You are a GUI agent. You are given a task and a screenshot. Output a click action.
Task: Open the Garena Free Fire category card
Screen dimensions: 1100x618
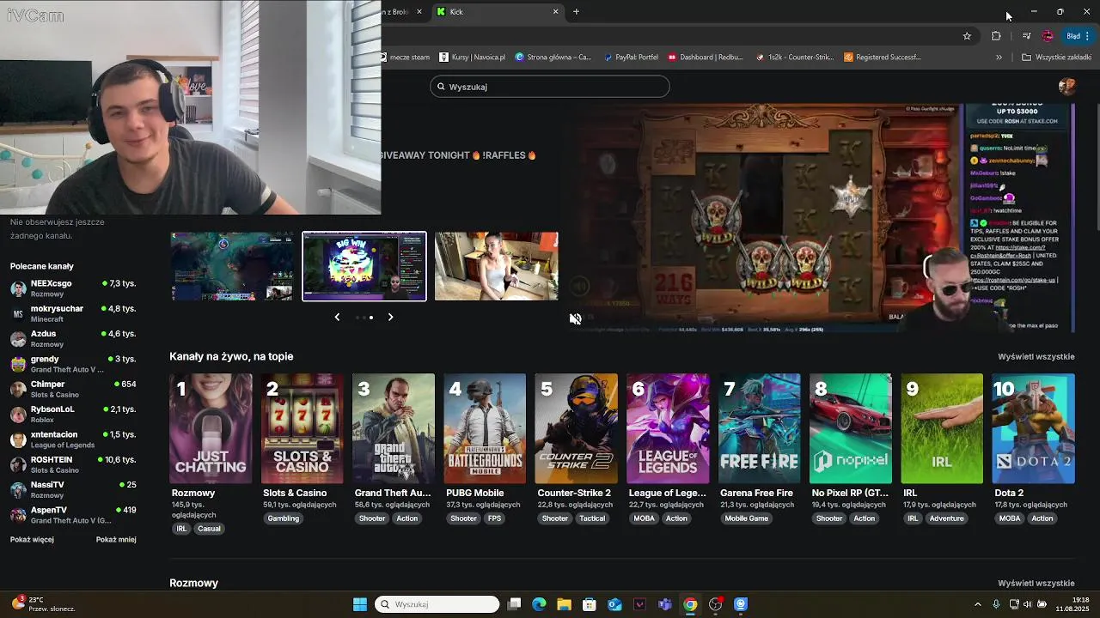(759, 428)
